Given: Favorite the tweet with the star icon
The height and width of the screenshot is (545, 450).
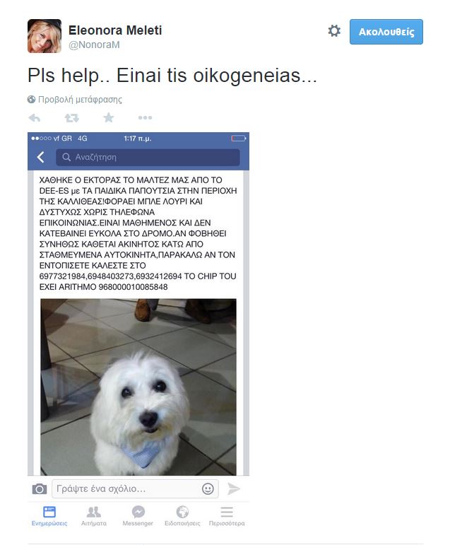Looking at the screenshot, I should point(108,117).
